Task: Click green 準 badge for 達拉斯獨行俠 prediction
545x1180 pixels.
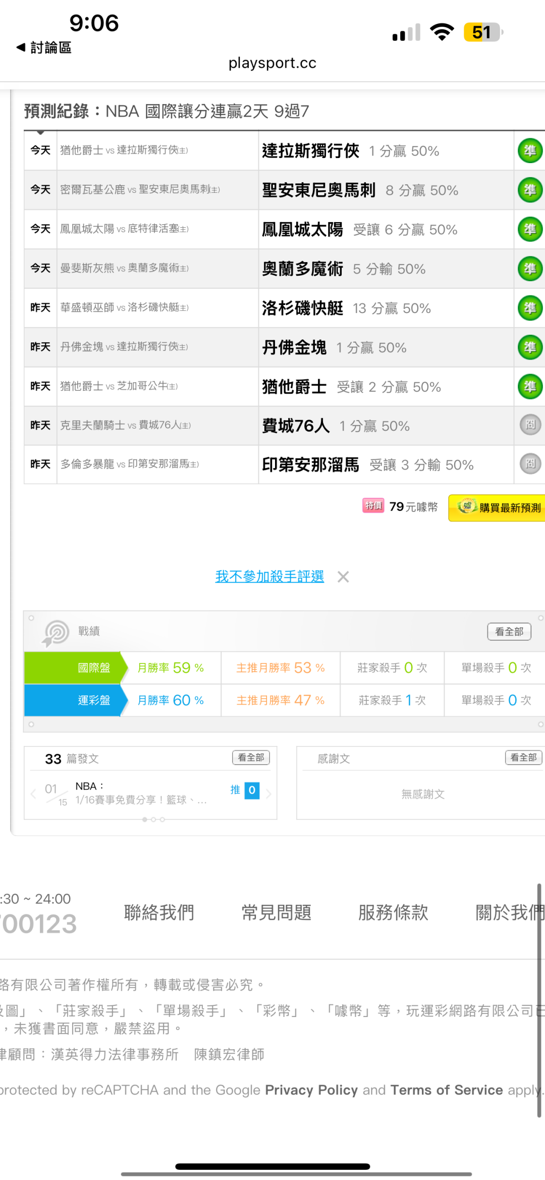Action: 530,150
